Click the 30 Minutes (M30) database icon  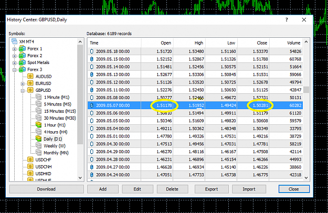pyautogui.click(x=38, y=118)
